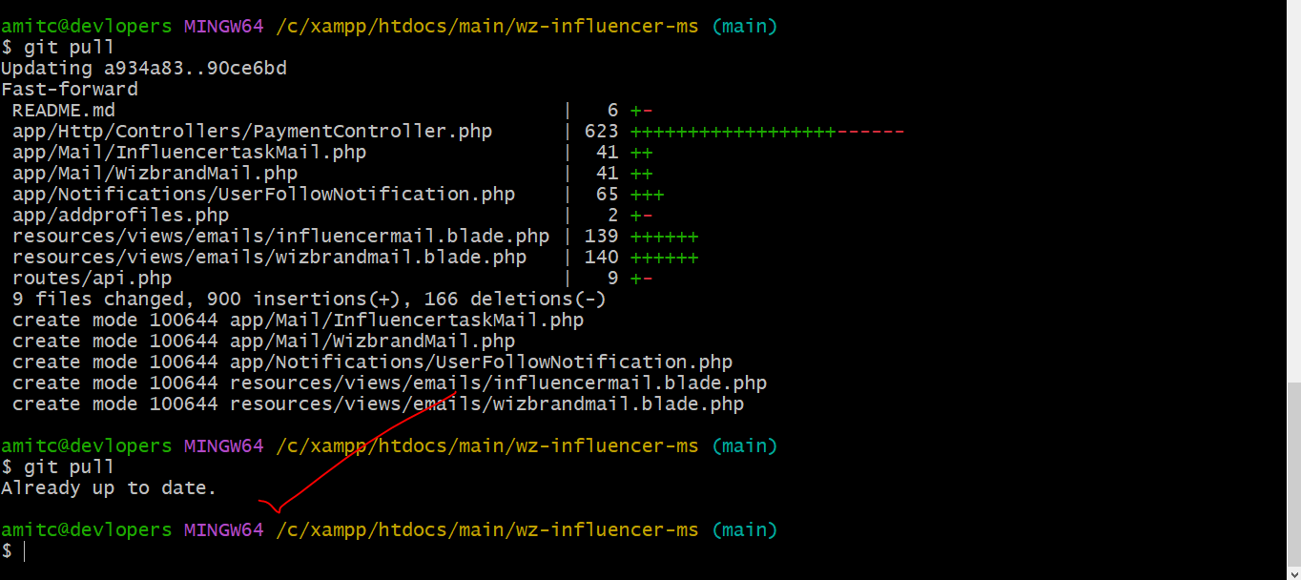The width and height of the screenshot is (1301, 580).
Task: Click the 'Fast-forward' output line
Action: click(70, 89)
